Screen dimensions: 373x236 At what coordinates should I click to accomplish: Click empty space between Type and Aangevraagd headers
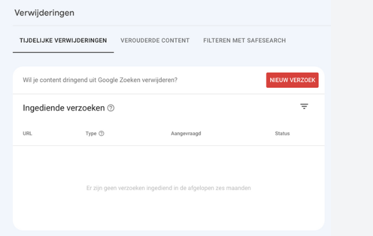138,133
